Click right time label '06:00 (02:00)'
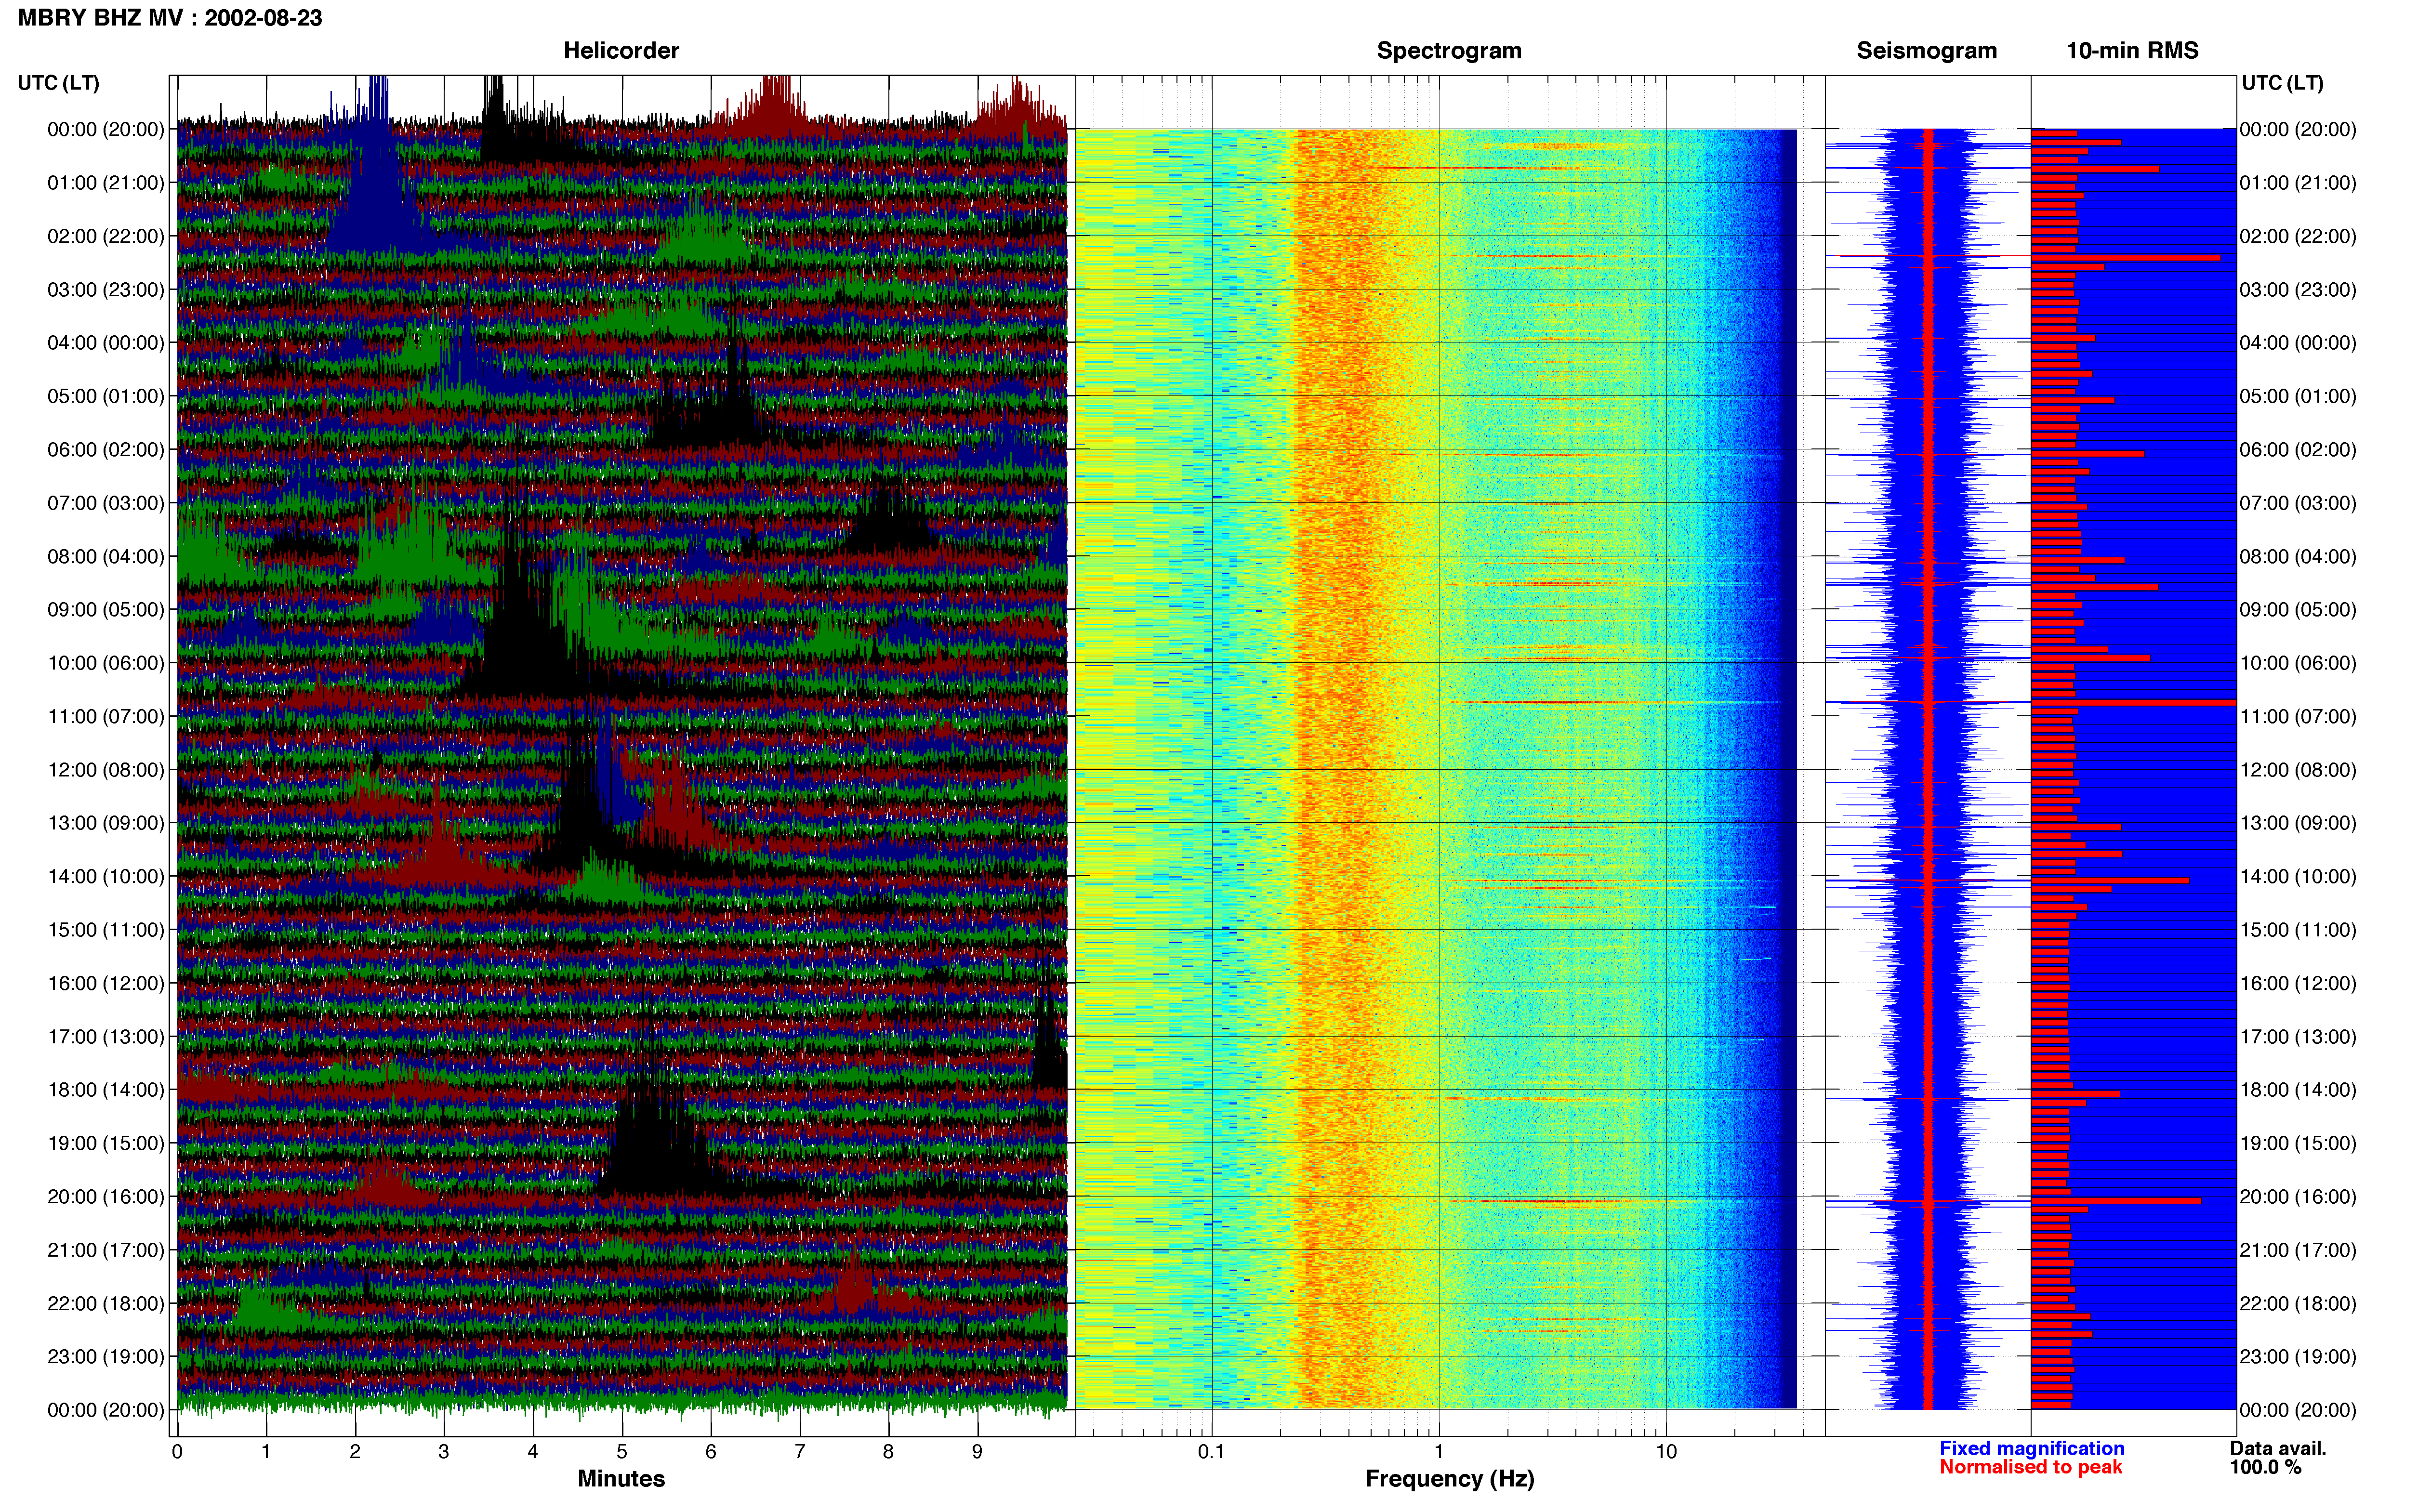The width and height of the screenshot is (2418, 1512). 2298,450
